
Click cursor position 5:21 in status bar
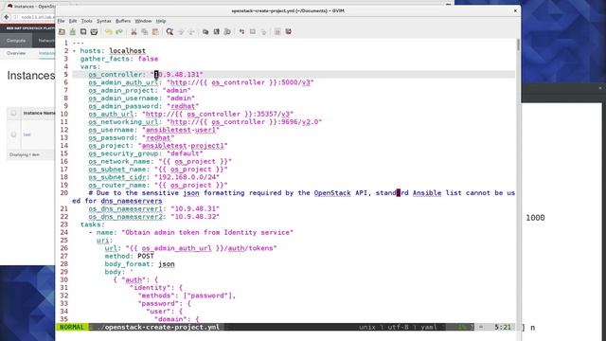click(503, 327)
